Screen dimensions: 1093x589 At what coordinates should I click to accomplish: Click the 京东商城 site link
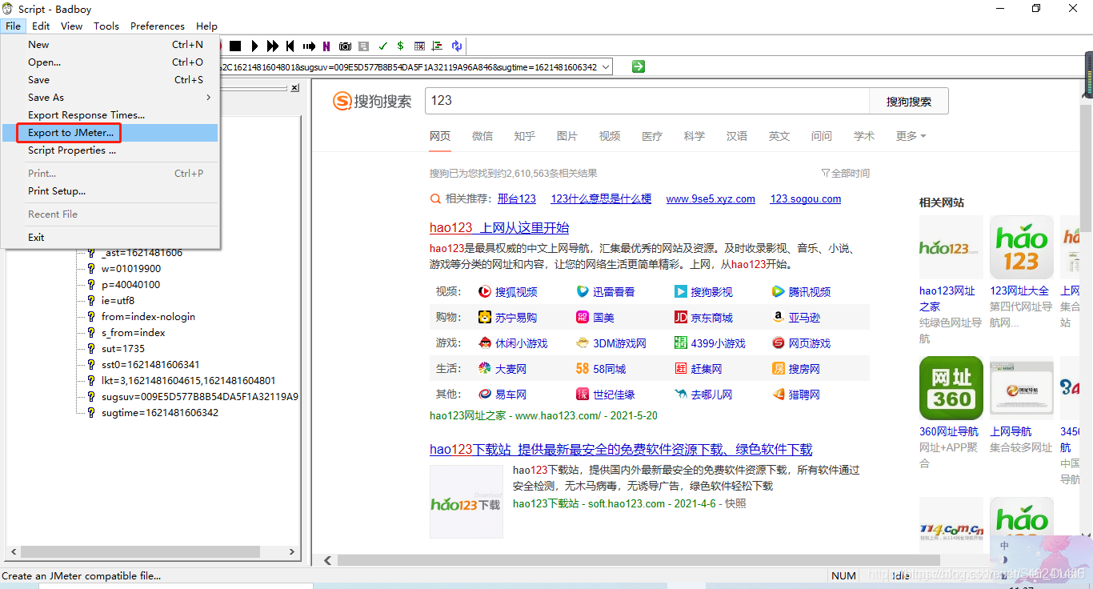pyautogui.click(x=712, y=318)
